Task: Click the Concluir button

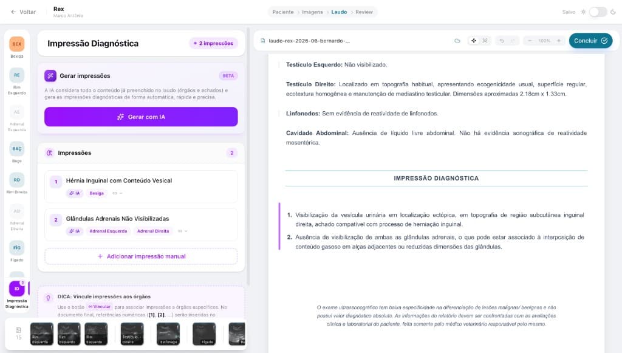Action: click(x=590, y=41)
